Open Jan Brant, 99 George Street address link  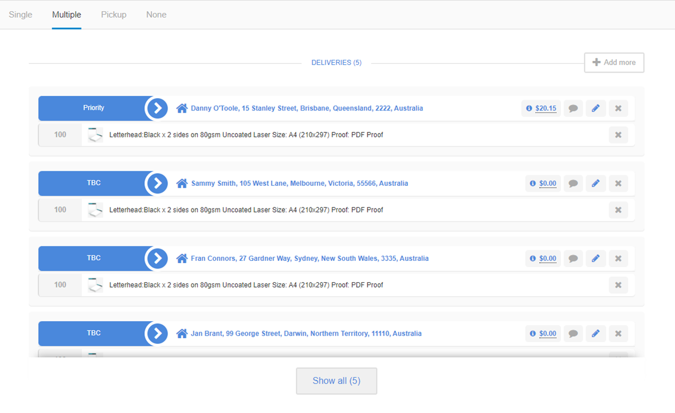(x=306, y=333)
